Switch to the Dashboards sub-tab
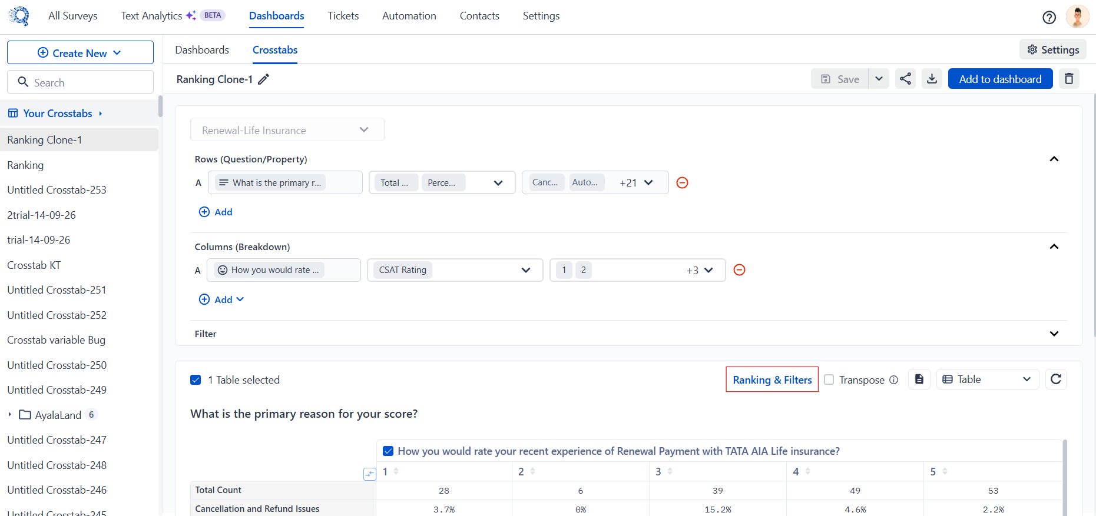1096x516 pixels. 202,50
